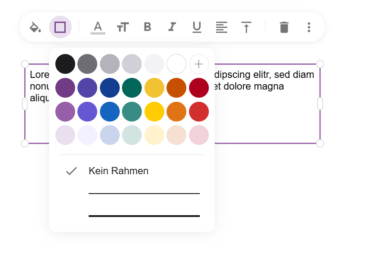Open the three-dot more options menu
Image resolution: width=365 pixels, height=253 pixels.
[x=309, y=27]
